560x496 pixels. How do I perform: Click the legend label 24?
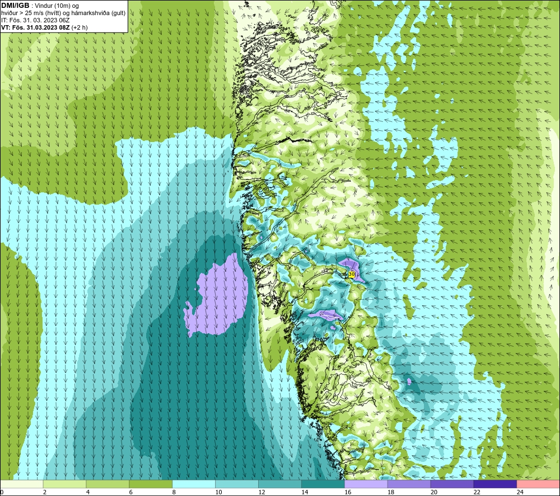(x=520, y=492)
